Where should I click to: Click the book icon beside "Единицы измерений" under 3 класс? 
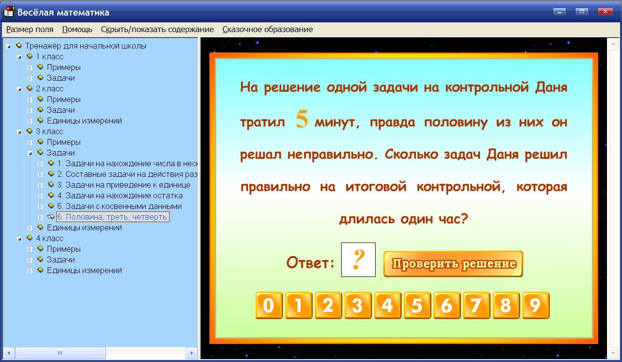pyautogui.click(x=40, y=227)
